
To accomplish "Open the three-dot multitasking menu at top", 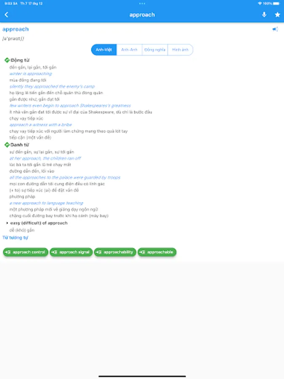I will click(142, 3).
